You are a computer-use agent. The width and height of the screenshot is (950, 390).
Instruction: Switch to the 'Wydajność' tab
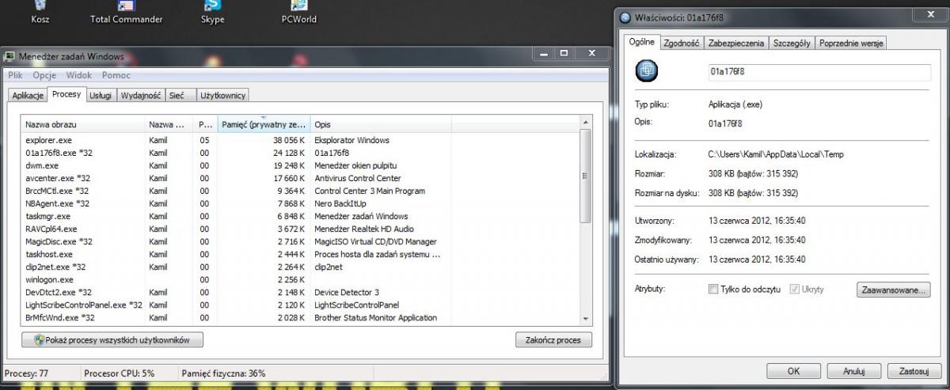click(141, 95)
